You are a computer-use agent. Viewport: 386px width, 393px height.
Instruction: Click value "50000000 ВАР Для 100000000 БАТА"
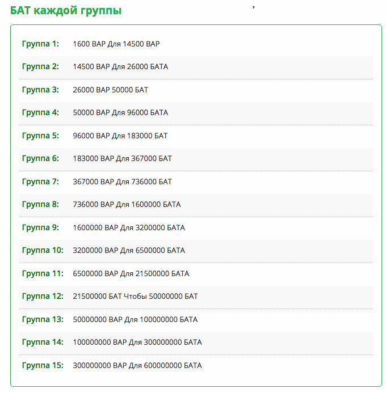[135, 319]
